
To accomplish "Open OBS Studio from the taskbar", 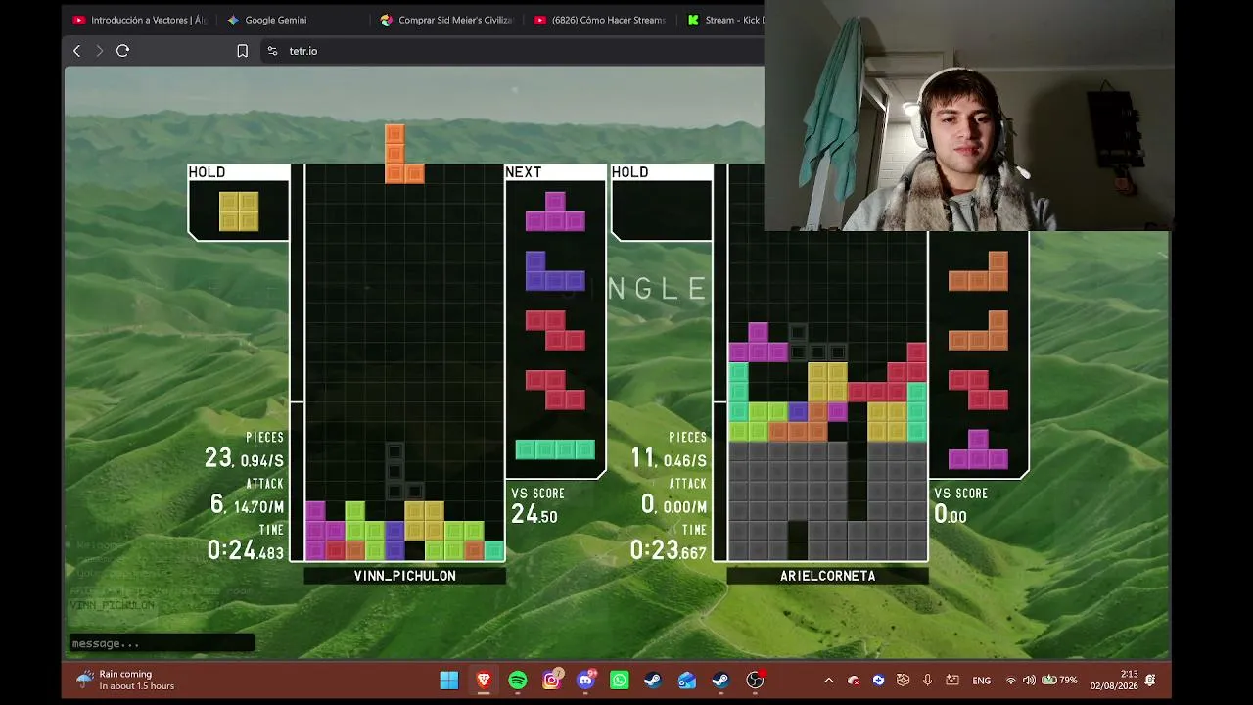I will [755, 681].
